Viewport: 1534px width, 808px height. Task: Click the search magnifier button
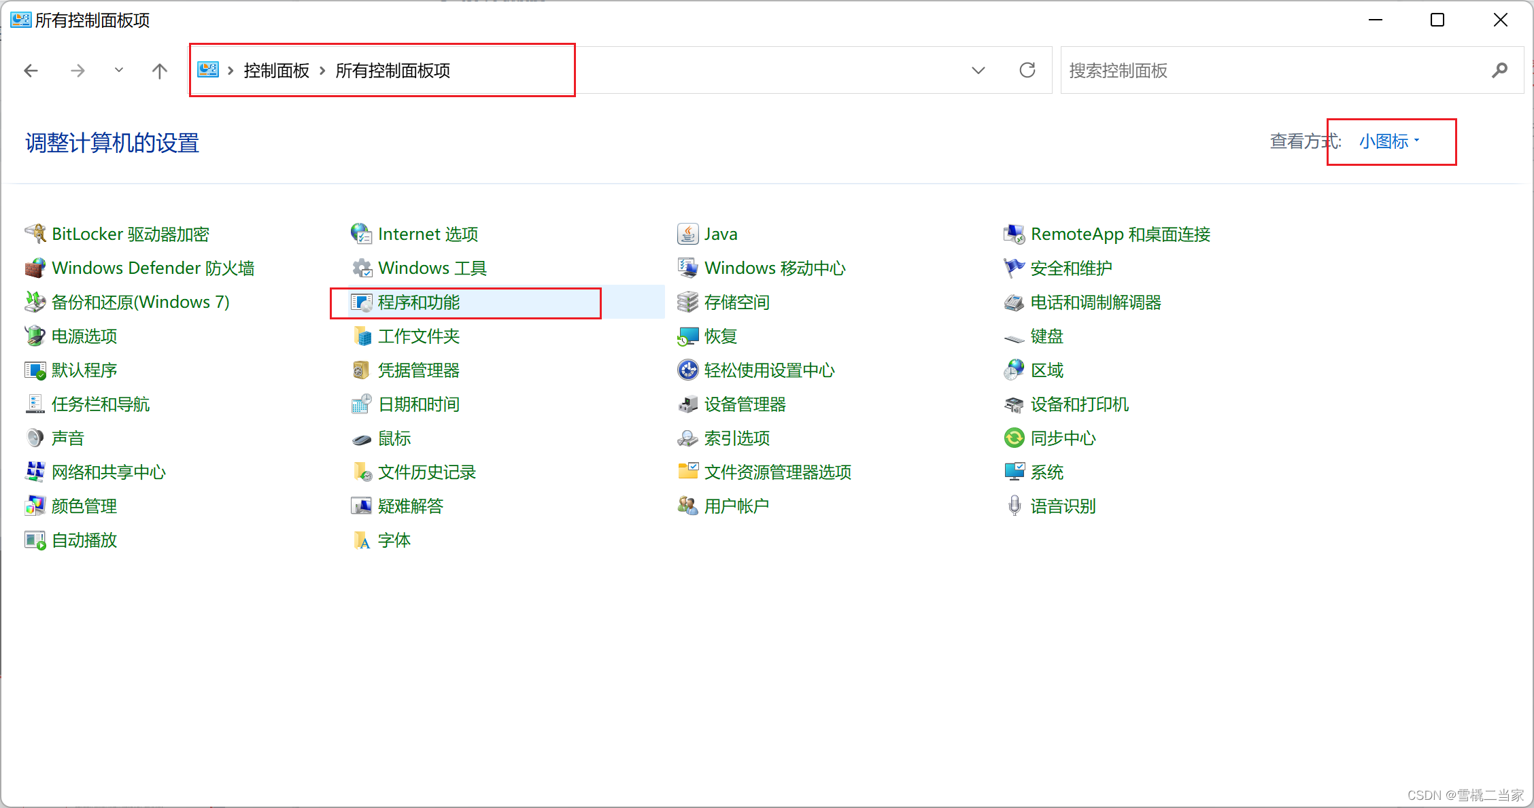point(1499,70)
